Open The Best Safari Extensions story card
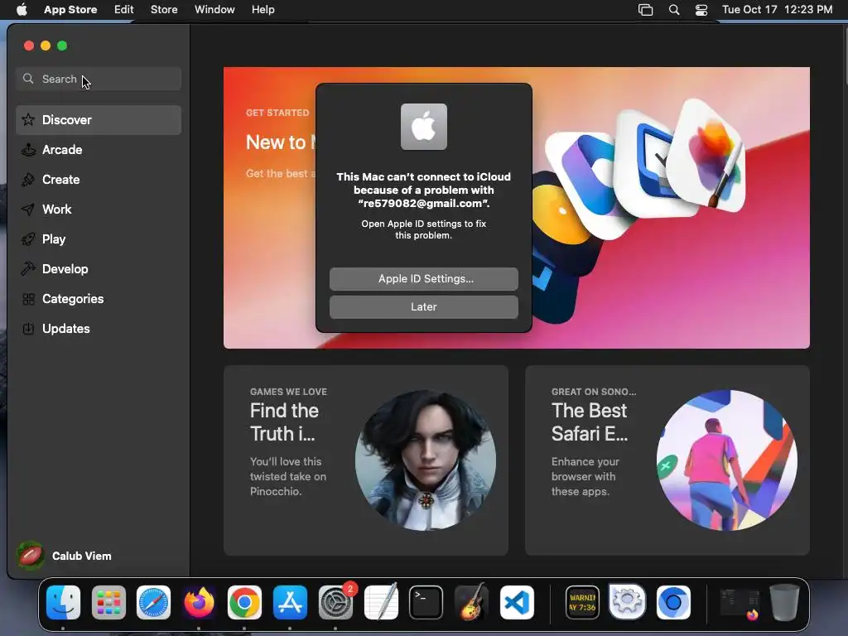Viewport: 848px width, 636px height. coord(667,460)
